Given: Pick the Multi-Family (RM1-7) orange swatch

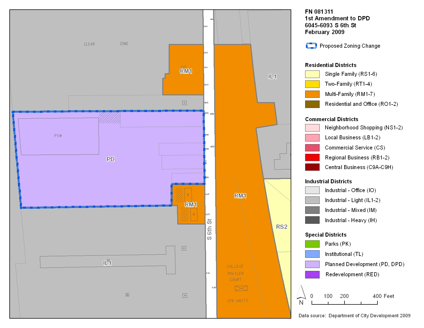Looking at the screenshot, I should pos(312,94).
